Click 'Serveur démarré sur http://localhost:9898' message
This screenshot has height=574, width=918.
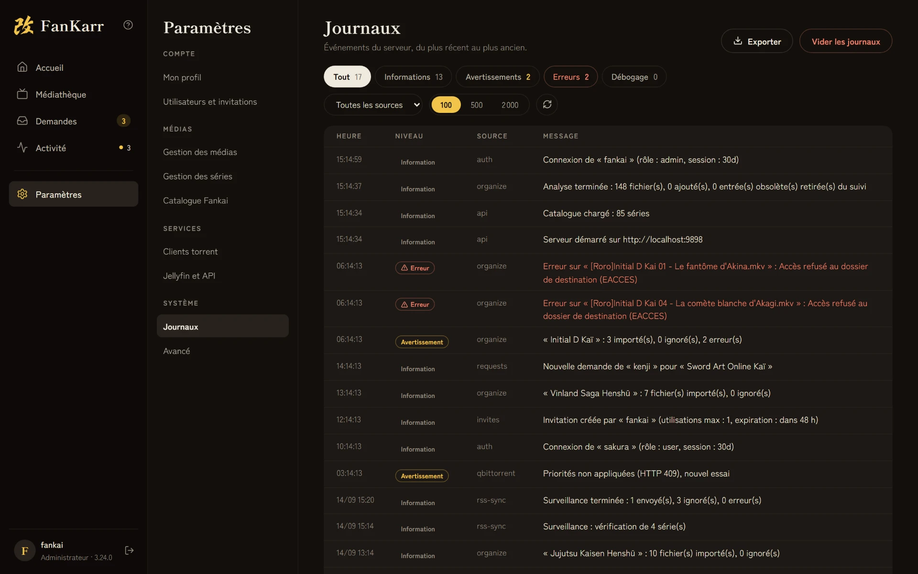[623, 240]
